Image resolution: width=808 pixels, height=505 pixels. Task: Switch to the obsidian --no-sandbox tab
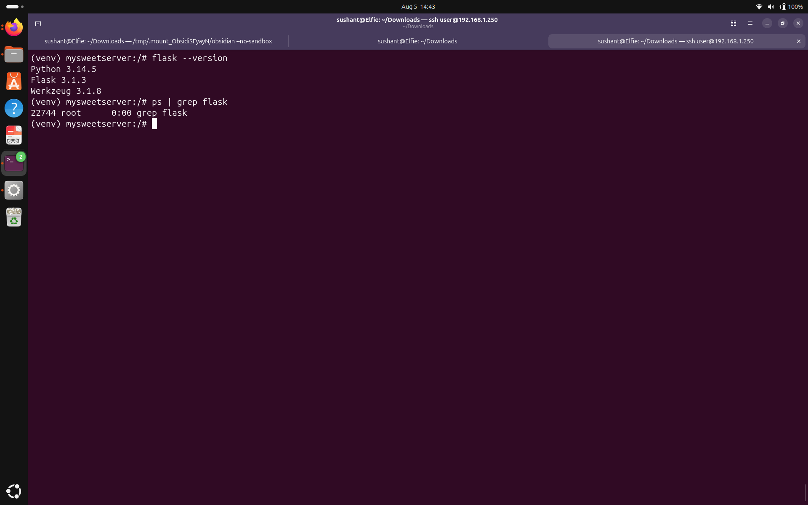tap(158, 41)
